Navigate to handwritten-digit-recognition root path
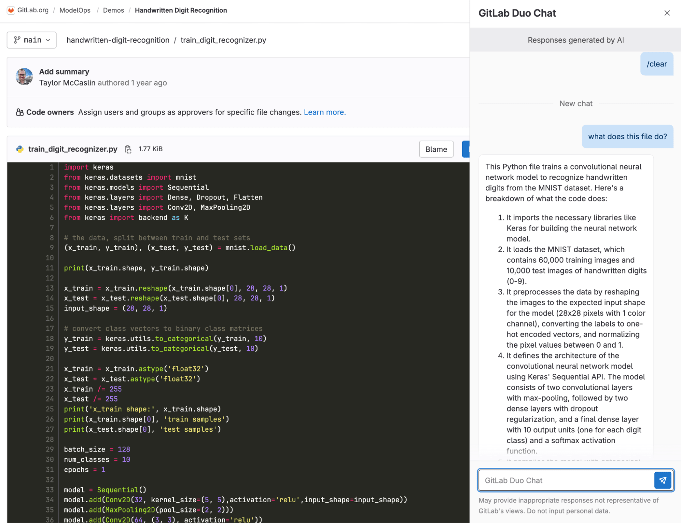 (118, 40)
